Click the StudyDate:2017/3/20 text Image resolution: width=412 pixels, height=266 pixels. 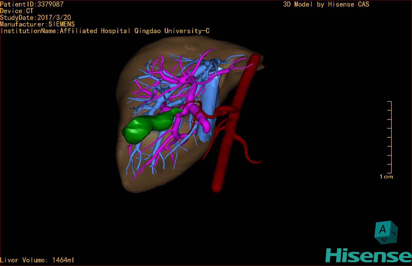[35, 18]
